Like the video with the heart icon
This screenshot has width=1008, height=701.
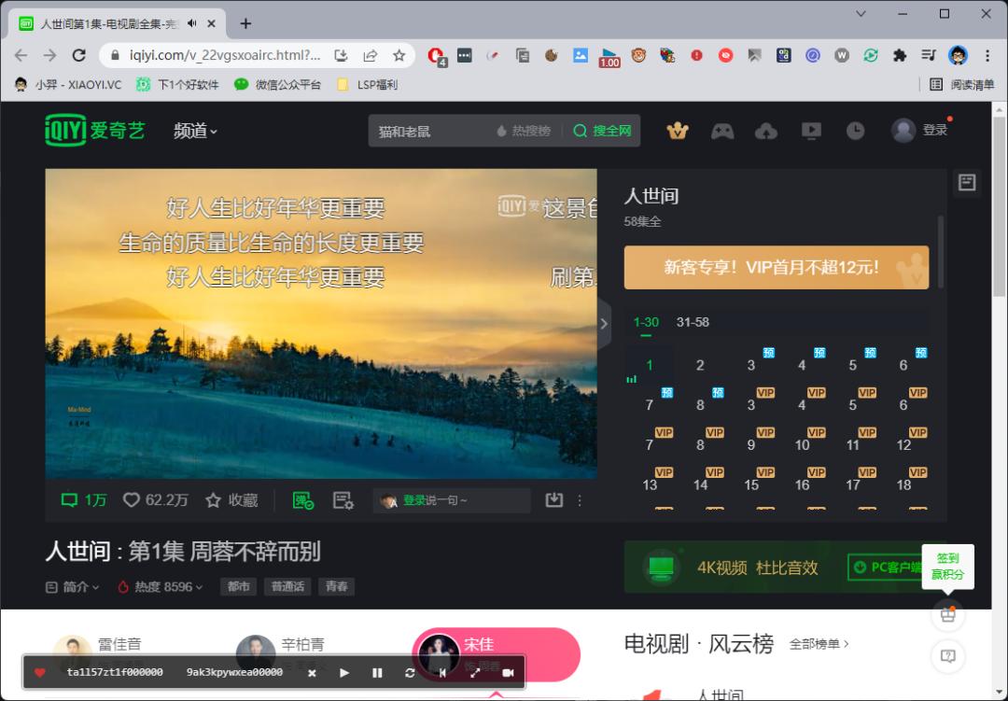(131, 499)
